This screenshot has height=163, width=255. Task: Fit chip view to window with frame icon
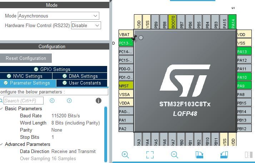click(150, 154)
